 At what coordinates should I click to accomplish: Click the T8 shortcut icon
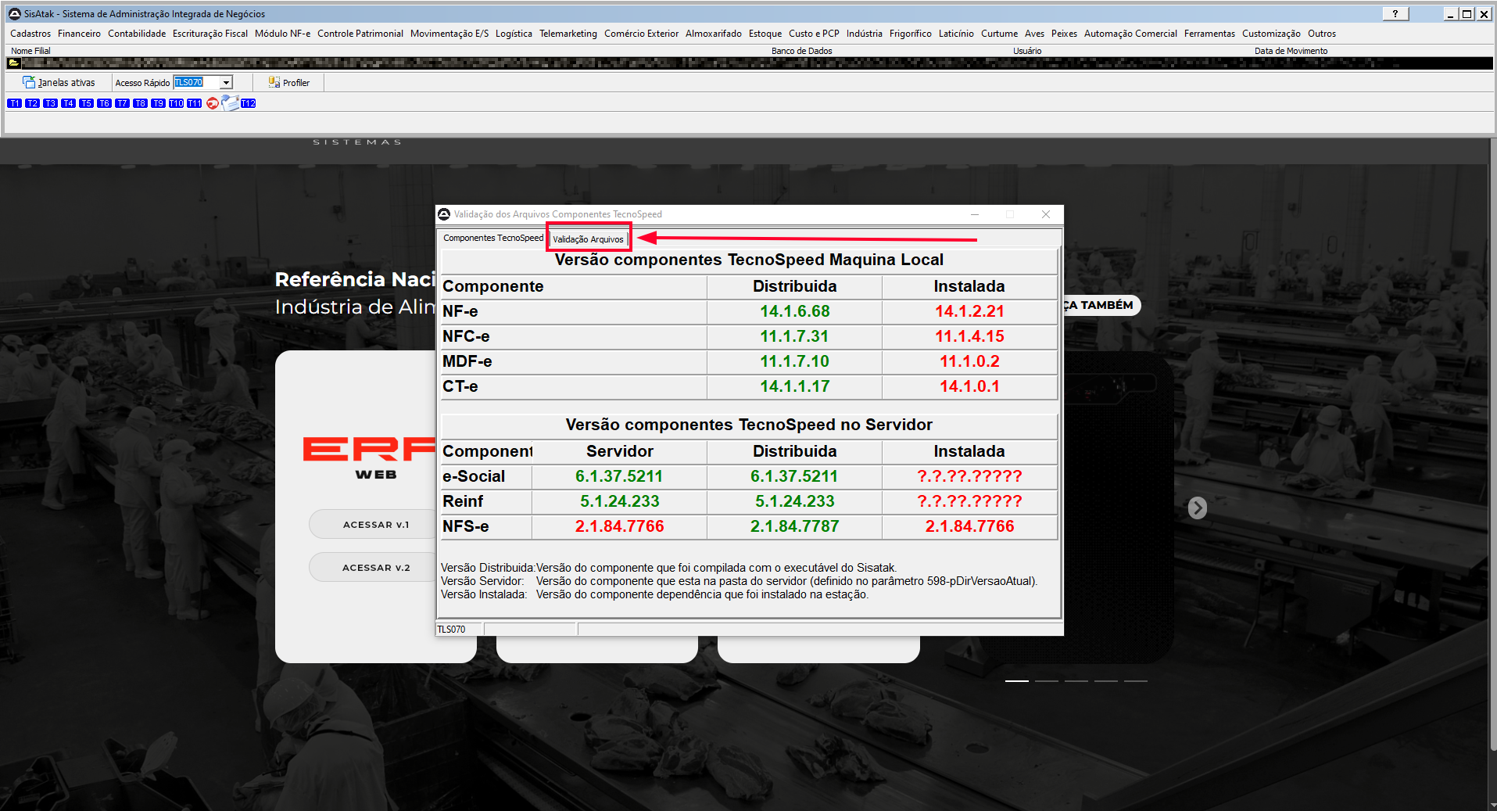coord(140,103)
